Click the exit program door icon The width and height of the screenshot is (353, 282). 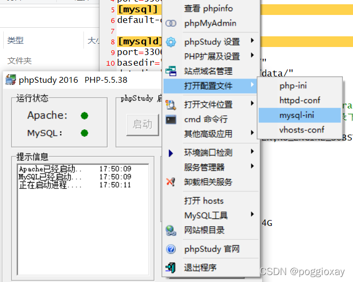[x=171, y=268]
